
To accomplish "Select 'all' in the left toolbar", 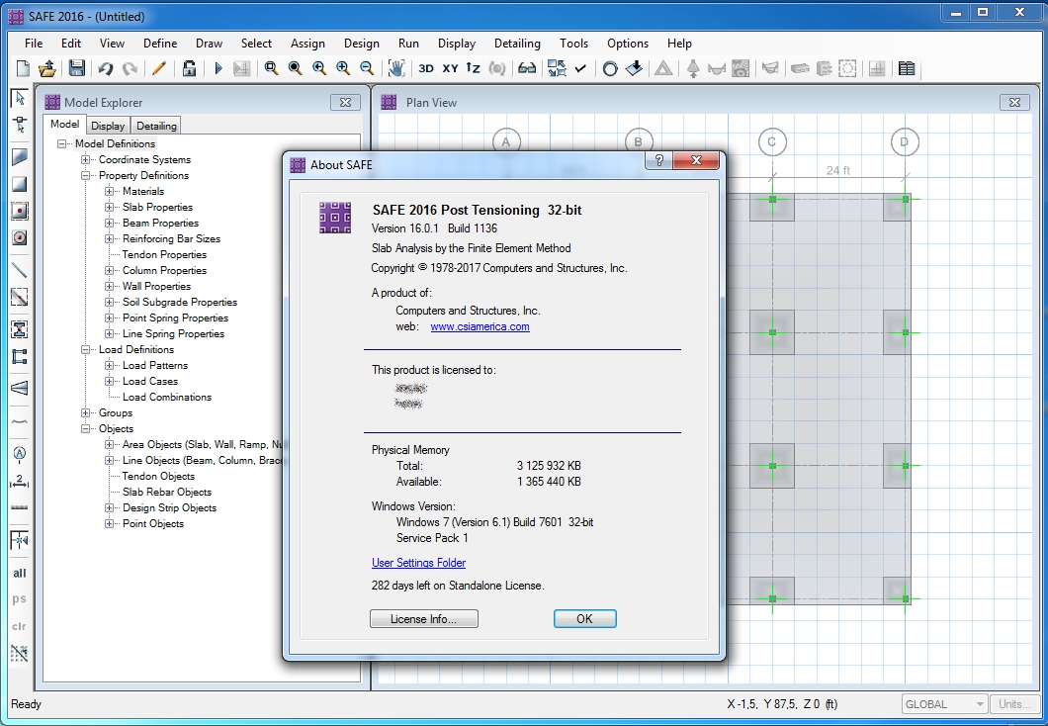I will (x=20, y=573).
